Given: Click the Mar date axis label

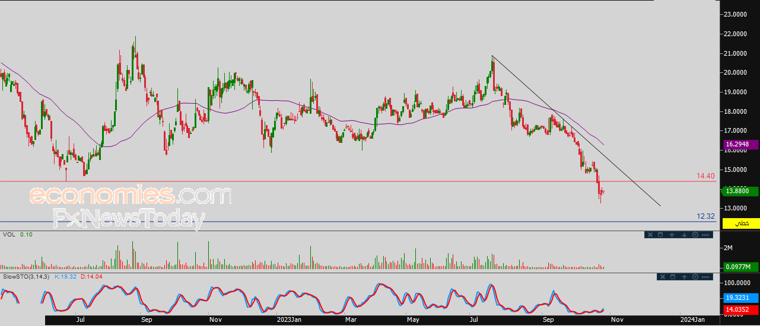Looking at the screenshot, I should click(x=351, y=319).
